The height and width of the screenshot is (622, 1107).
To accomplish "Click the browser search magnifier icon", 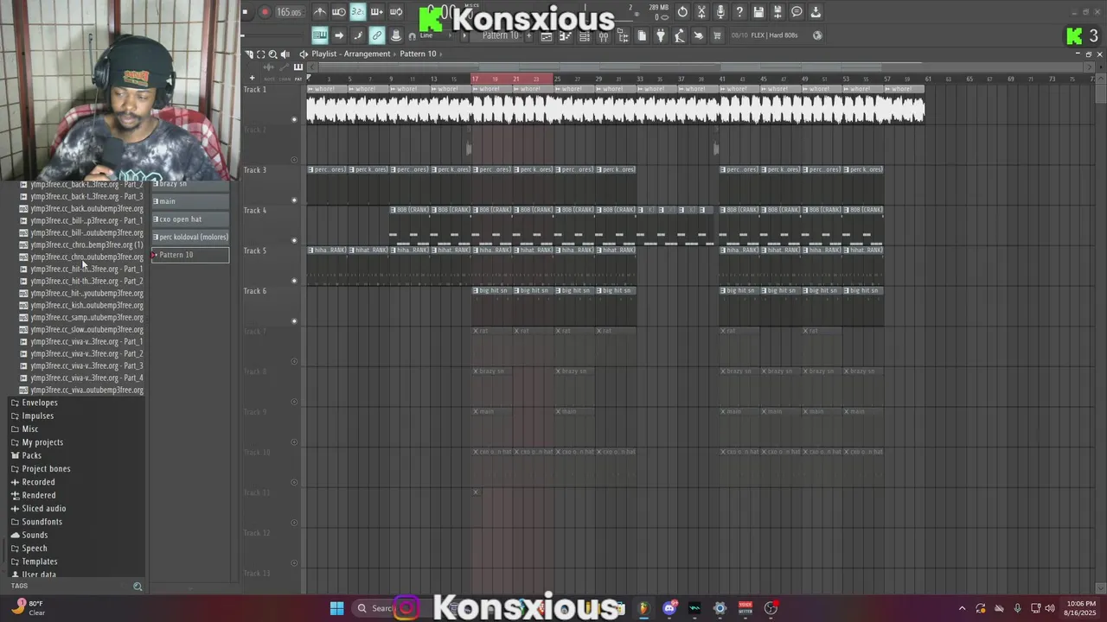I will coord(138,587).
